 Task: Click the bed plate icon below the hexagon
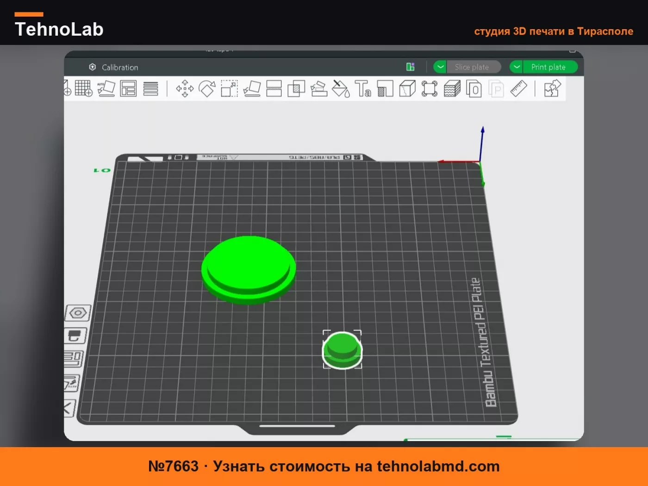click(75, 335)
